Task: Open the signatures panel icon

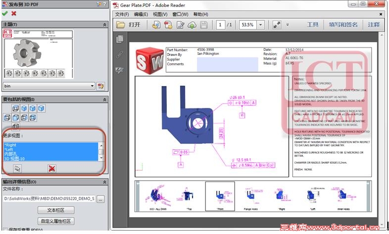Action: [x=120, y=71]
